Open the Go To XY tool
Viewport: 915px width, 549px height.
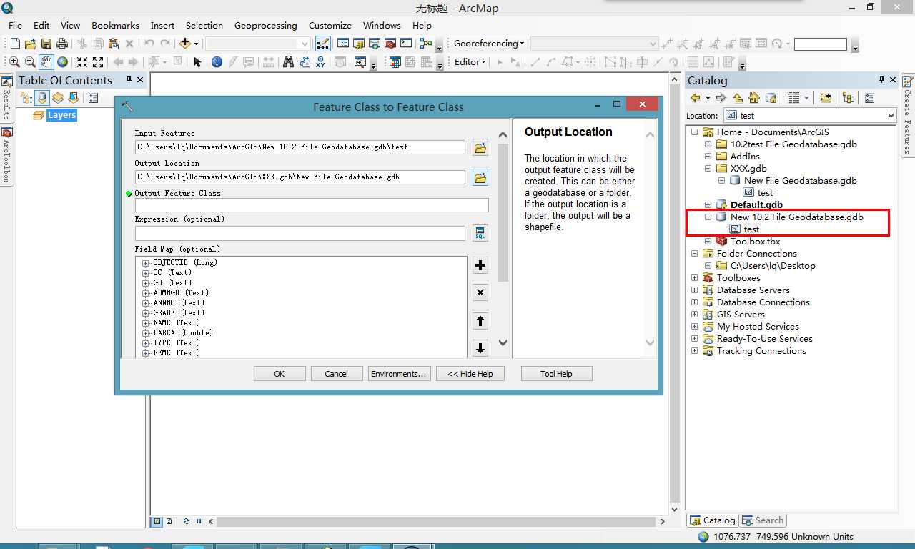click(x=320, y=62)
